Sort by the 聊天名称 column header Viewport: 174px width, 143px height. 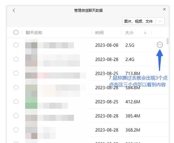point(34,33)
